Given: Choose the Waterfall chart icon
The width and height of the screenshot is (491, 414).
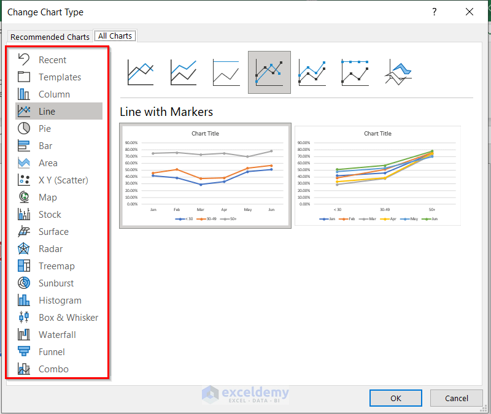Looking at the screenshot, I should [x=24, y=334].
